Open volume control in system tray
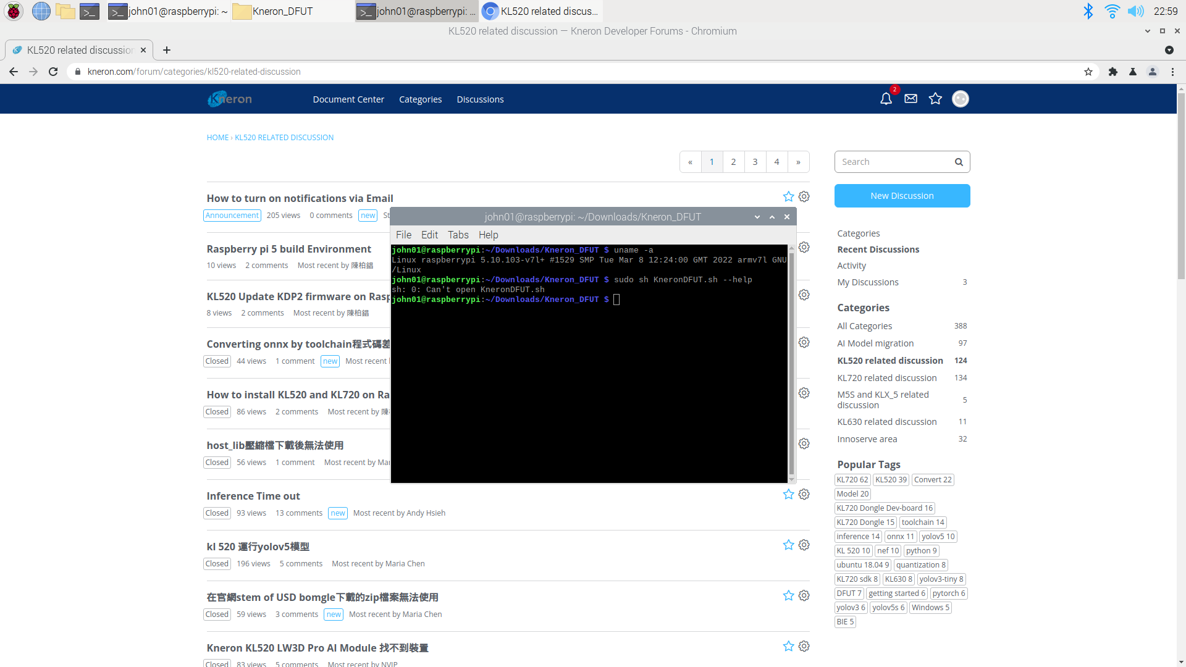This screenshot has height=667, width=1186. coord(1135,11)
